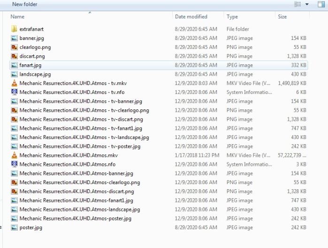Click the extrafanart folder icon
Image resolution: width=328 pixels, height=248 pixels.
pyautogui.click(x=14, y=29)
